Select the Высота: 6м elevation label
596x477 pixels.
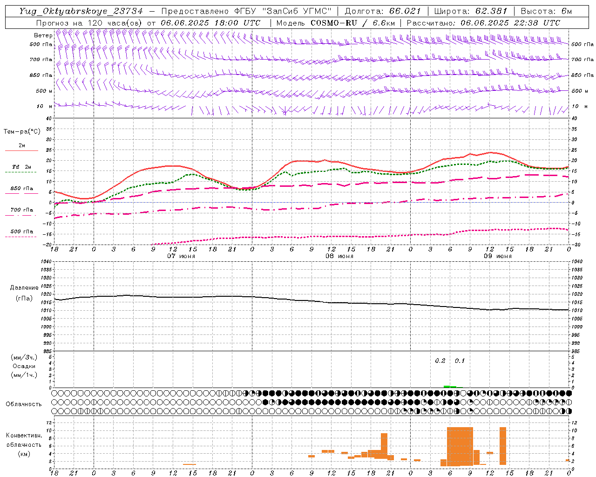[546, 11]
